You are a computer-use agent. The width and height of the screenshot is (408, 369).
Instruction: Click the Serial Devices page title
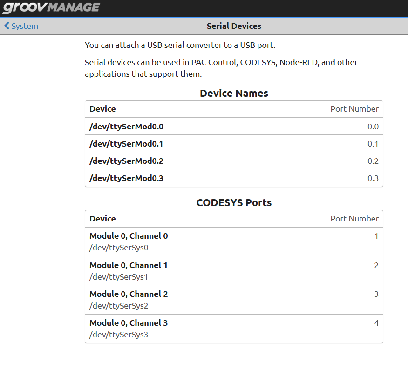pyautogui.click(x=234, y=26)
